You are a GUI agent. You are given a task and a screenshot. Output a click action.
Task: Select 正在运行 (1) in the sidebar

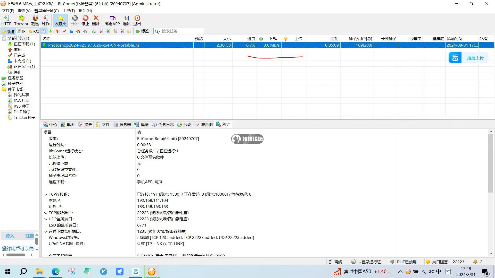click(x=21, y=66)
